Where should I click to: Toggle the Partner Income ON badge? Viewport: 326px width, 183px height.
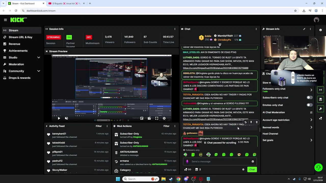point(69,37)
